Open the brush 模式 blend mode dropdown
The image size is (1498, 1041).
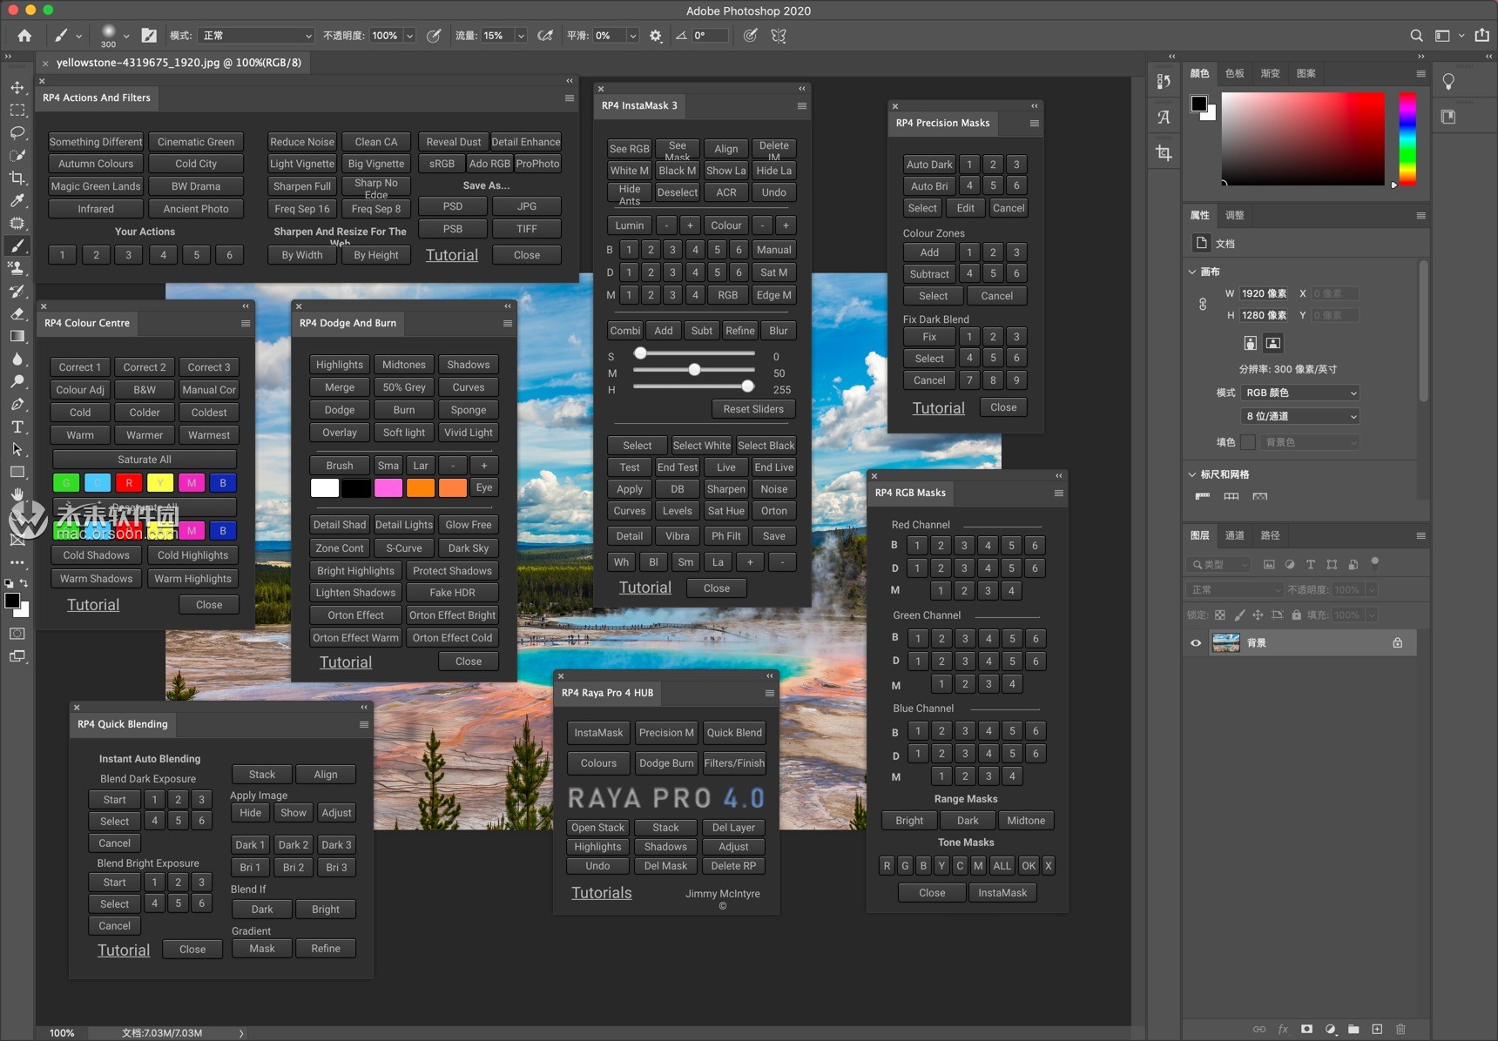(256, 36)
